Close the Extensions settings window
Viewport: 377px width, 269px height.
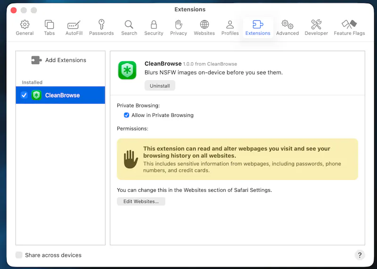pos(14,10)
